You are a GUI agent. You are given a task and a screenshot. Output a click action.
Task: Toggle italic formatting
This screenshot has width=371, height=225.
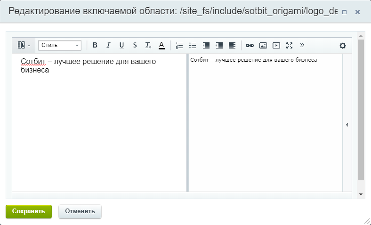pyautogui.click(x=108, y=45)
